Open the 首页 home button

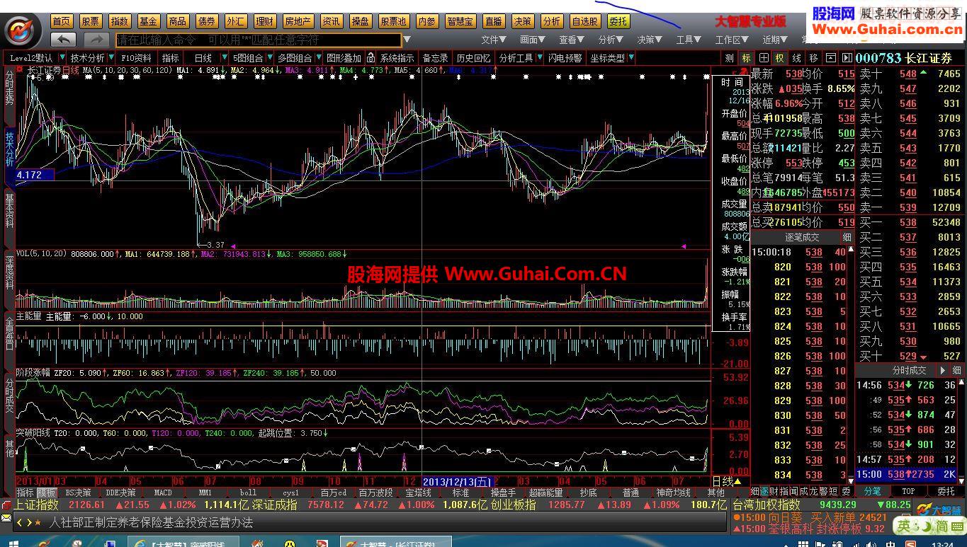[62, 21]
